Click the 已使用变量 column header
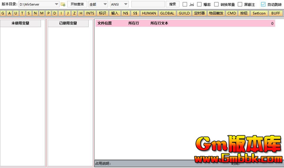The width and height of the screenshot is (284, 168). (68, 23)
